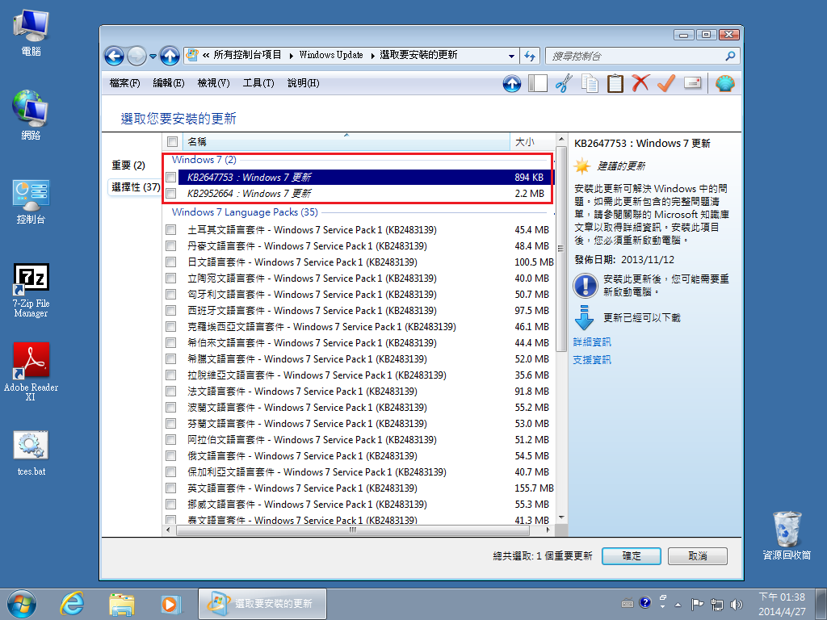Screen dimensions: 827x620
Task: Check the KB2647753 update checkbox
Action: coord(171,177)
